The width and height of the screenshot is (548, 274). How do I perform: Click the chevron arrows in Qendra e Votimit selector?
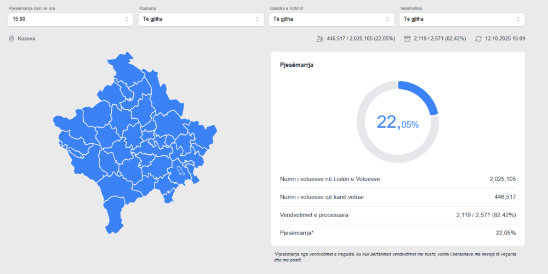(x=387, y=19)
